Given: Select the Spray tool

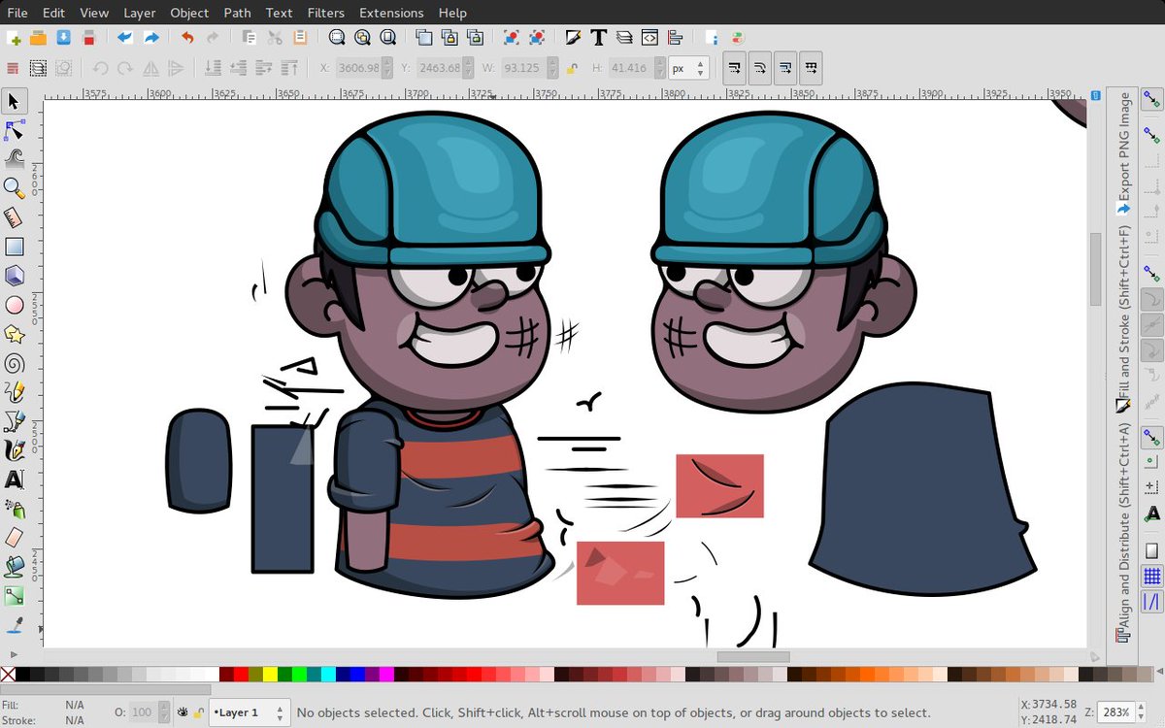Looking at the screenshot, I should point(15,508).
